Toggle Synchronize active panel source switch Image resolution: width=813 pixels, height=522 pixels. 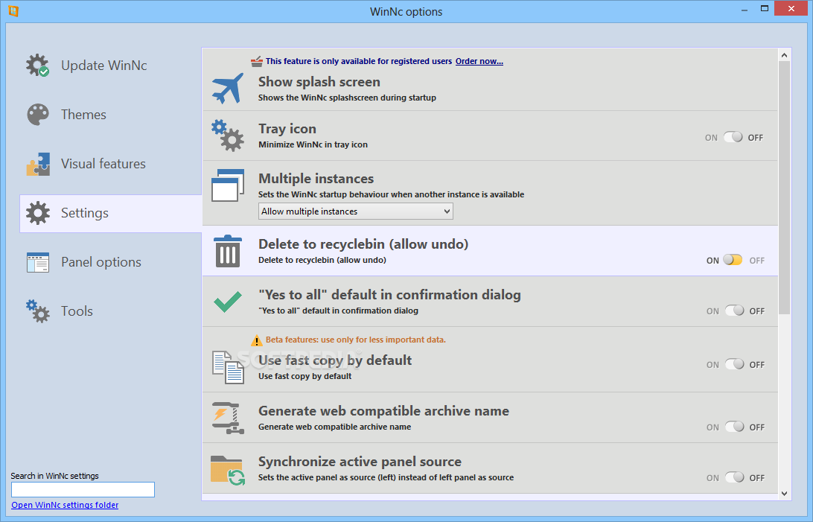734,477
